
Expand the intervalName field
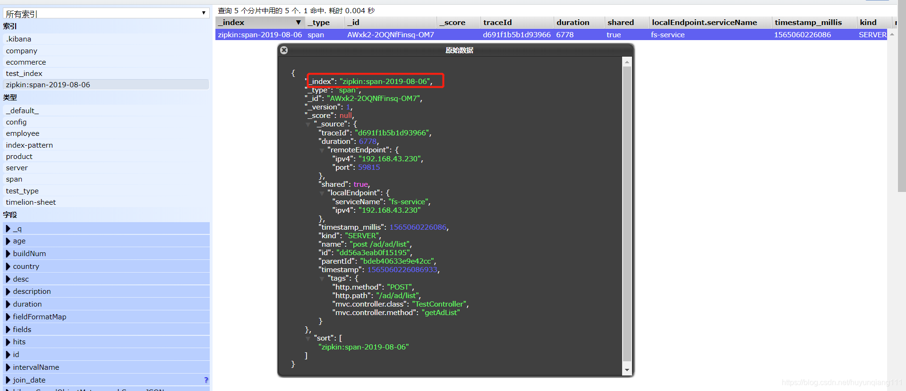point(8,367)
